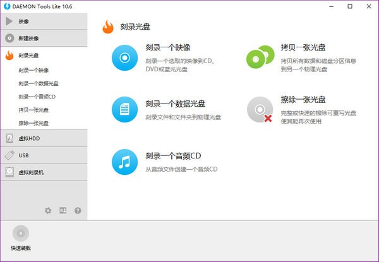The image size is (379, 262).
Task: Open settings via the gear icon
Action: click(48, 210)
